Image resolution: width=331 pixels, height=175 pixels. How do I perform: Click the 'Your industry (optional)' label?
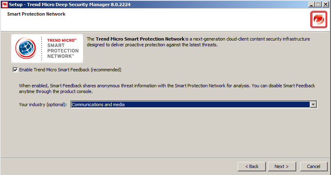43,105
